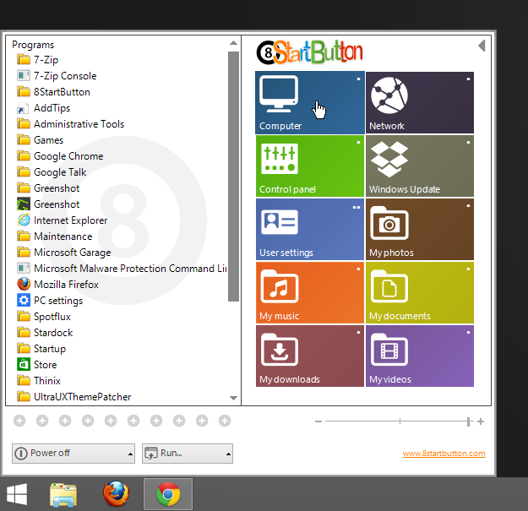Expand the Spotflux folder
Screen dimensions: 528x511
[x=44, y=317]
